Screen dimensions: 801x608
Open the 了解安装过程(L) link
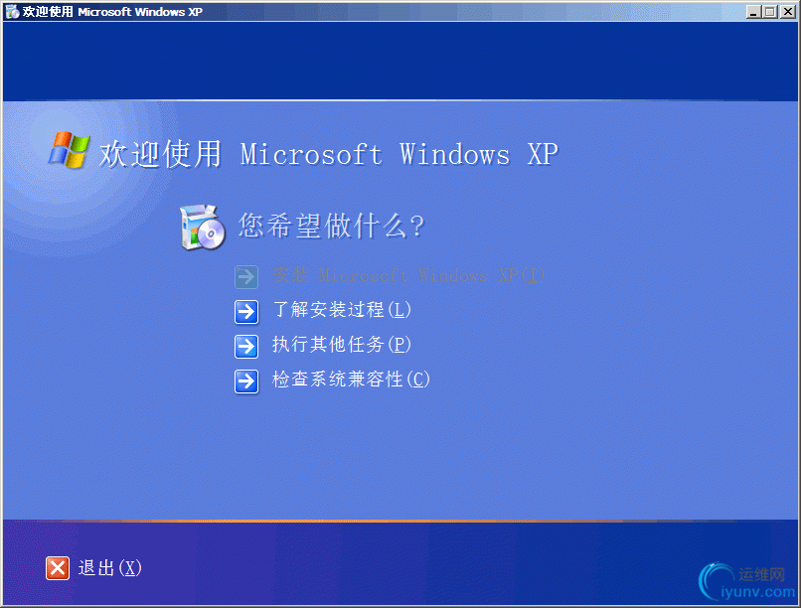point(341,310)
